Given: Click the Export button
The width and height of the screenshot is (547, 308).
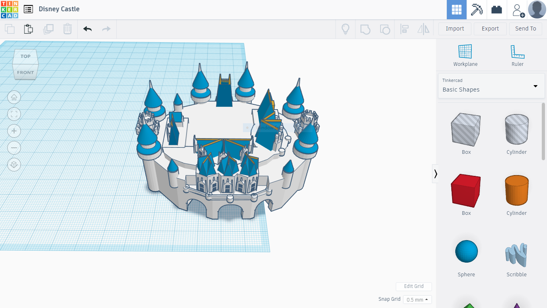Looking at the screenshot, I should pos(490,29).
